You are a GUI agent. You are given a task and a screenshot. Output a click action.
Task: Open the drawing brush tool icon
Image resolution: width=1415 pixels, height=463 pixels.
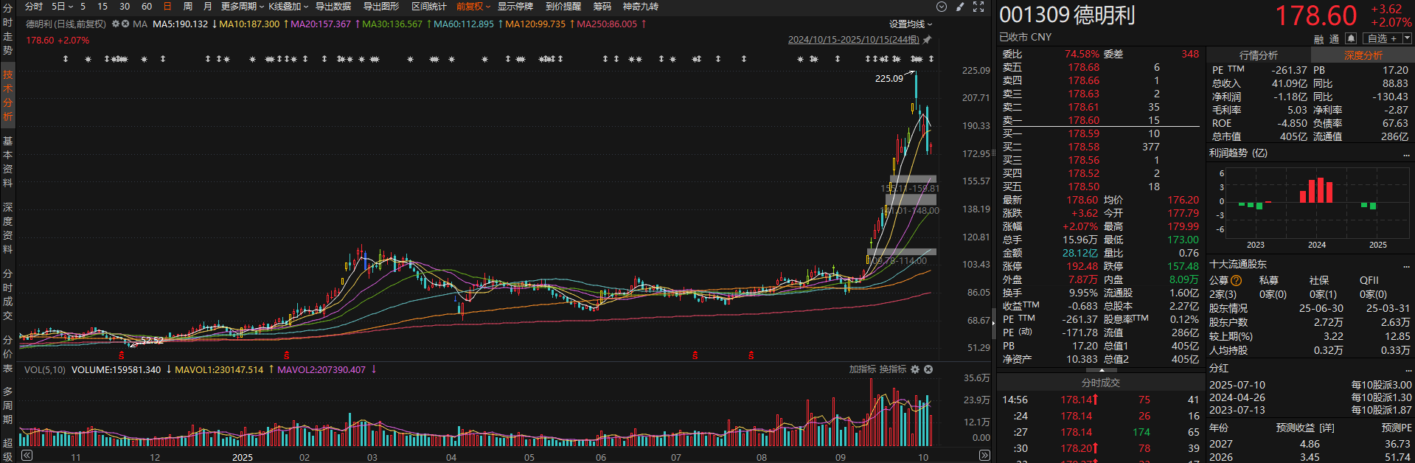coord(960,7)
